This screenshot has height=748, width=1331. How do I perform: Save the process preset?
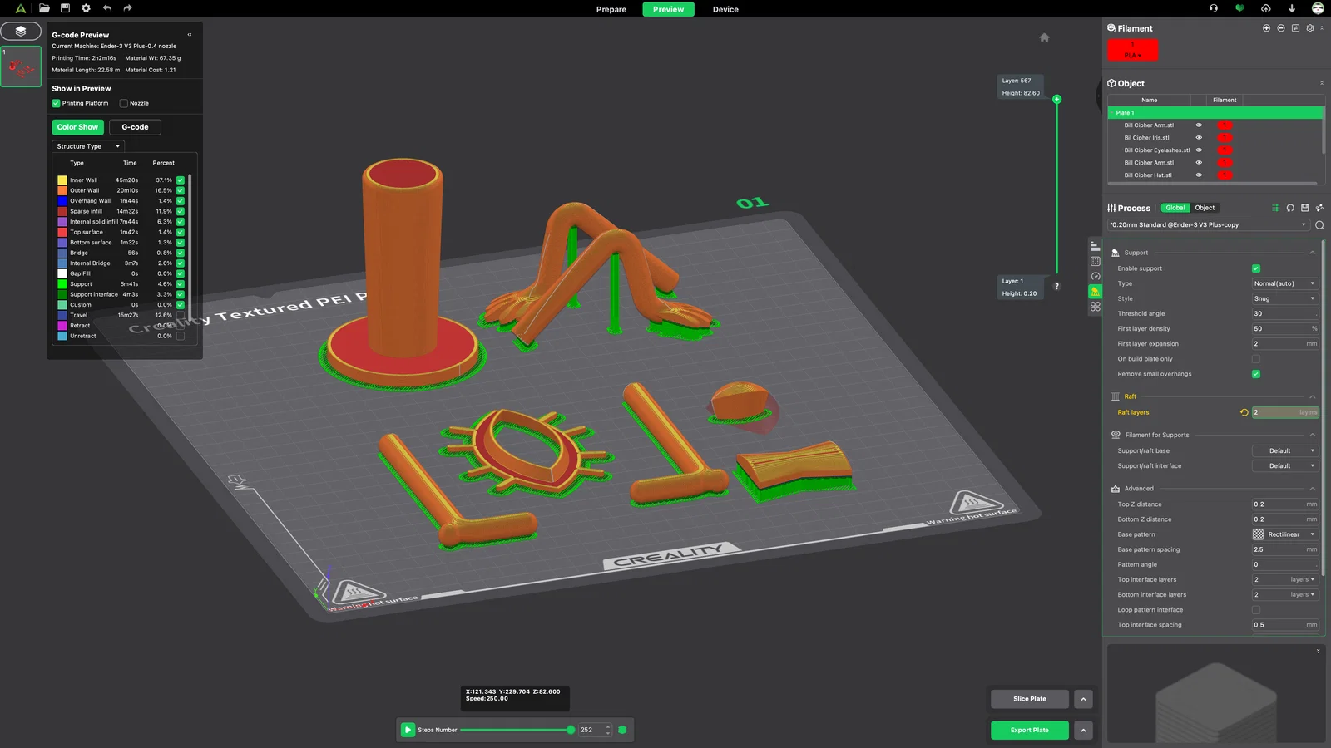coord(1305,208)
